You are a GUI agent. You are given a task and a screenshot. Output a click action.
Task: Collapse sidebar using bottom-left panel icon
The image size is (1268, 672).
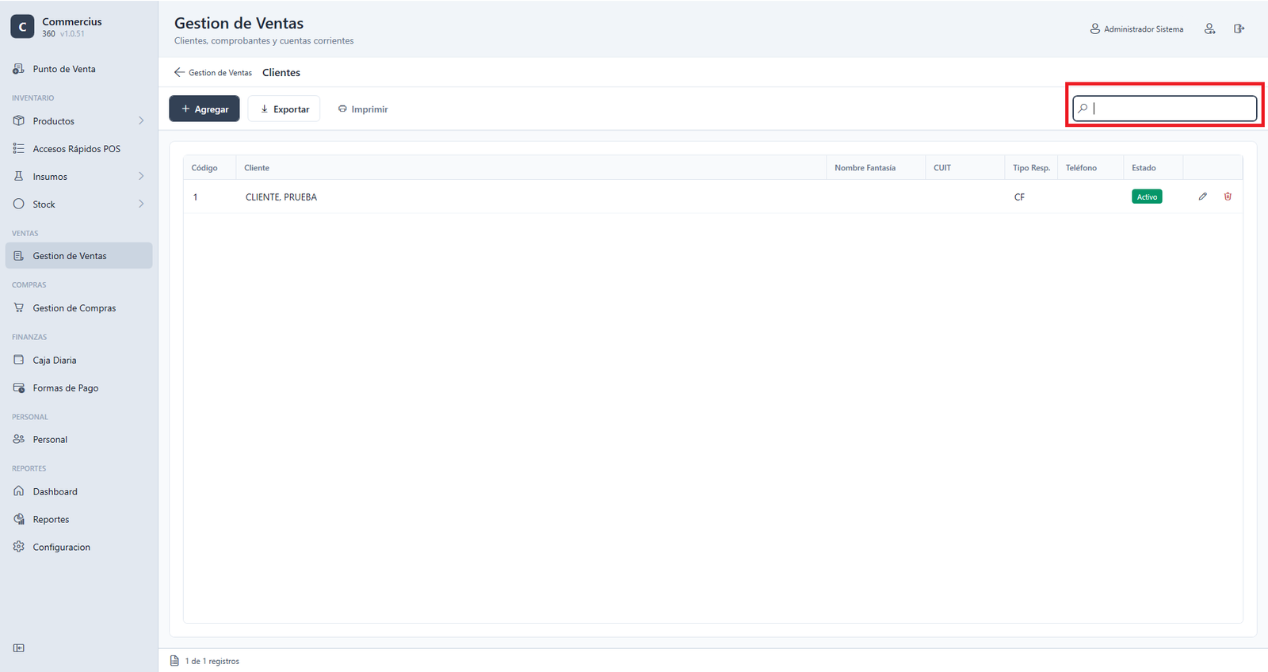19,648
